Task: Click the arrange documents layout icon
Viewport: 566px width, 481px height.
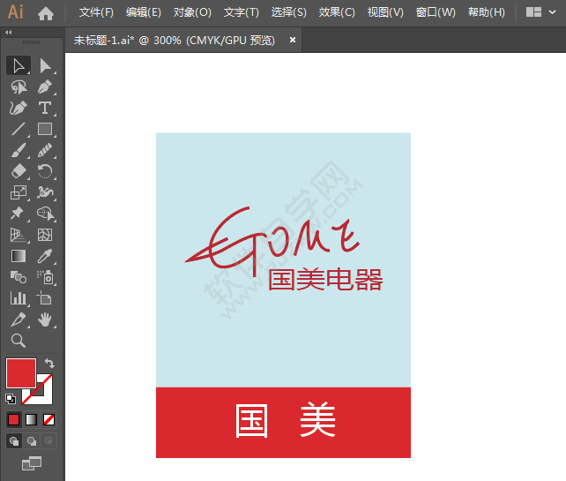Action: pos(533,12)
